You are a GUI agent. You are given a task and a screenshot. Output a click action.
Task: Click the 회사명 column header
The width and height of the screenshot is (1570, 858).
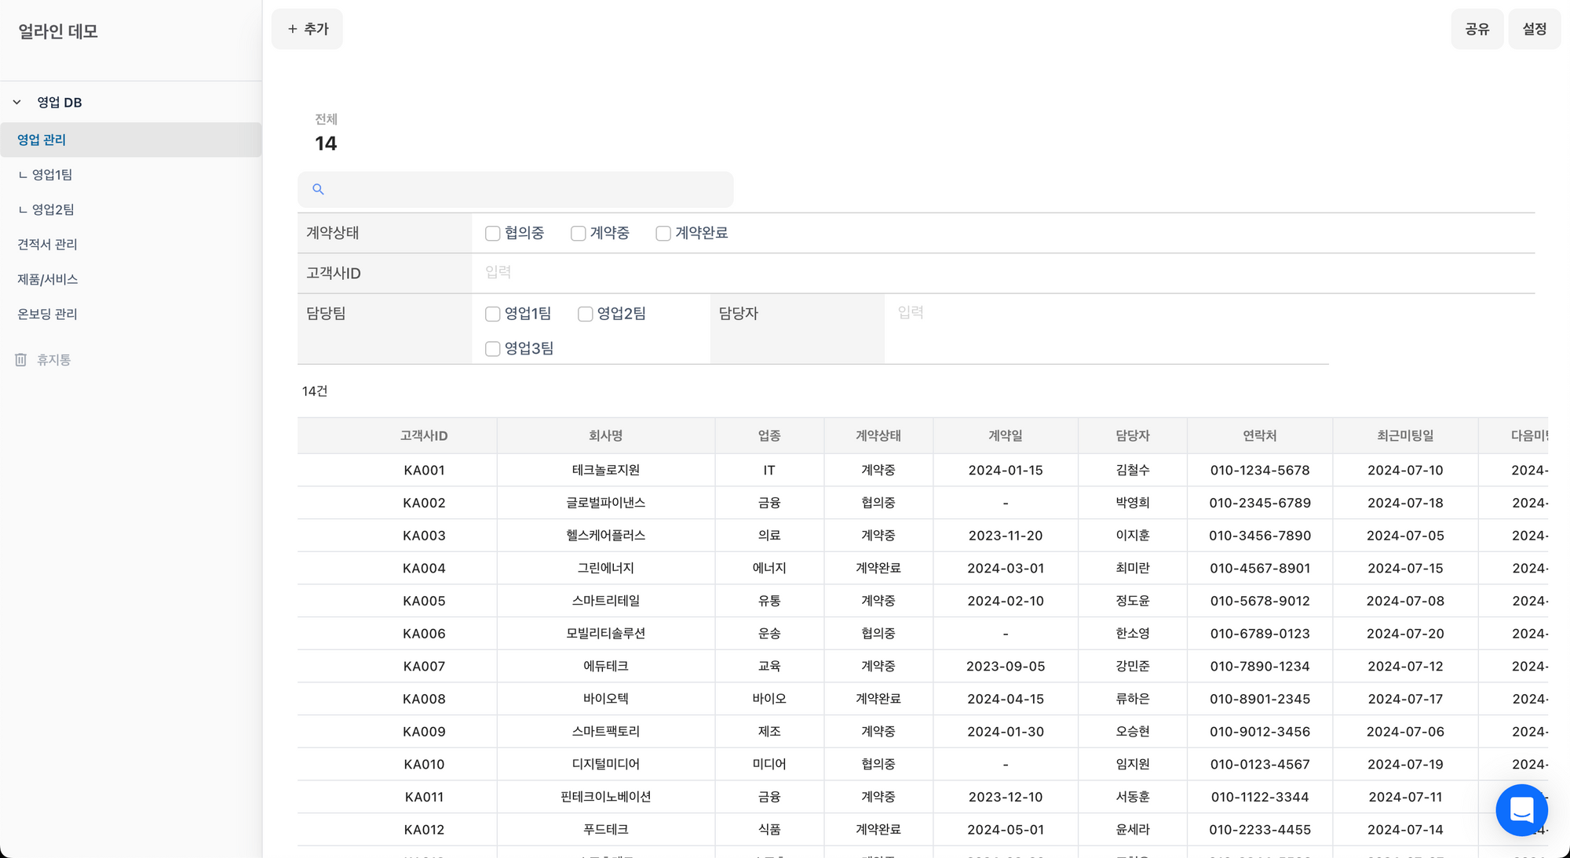click(x=605, y=435)
